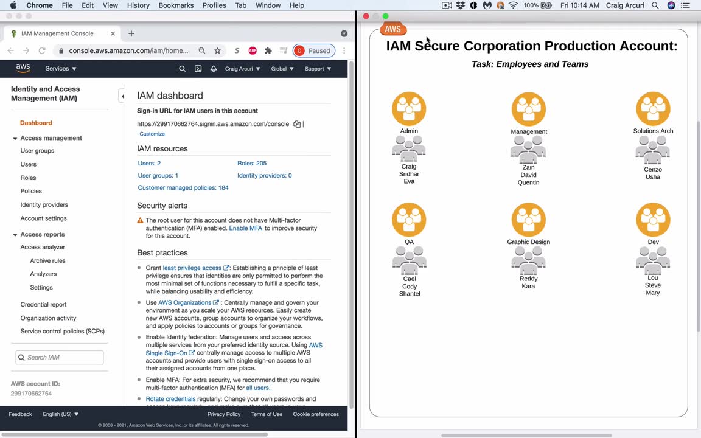The height and width of the screenshot is (438, 701).
Task: Open the Window menu
Action: coord(268,5)
